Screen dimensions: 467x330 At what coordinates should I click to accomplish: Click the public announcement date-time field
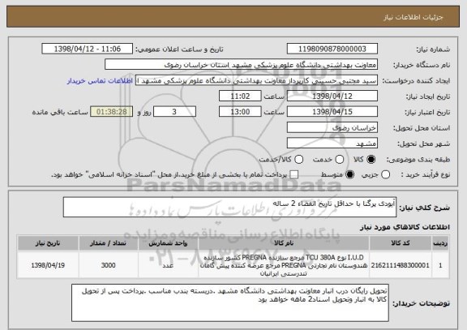pos(88,49)
